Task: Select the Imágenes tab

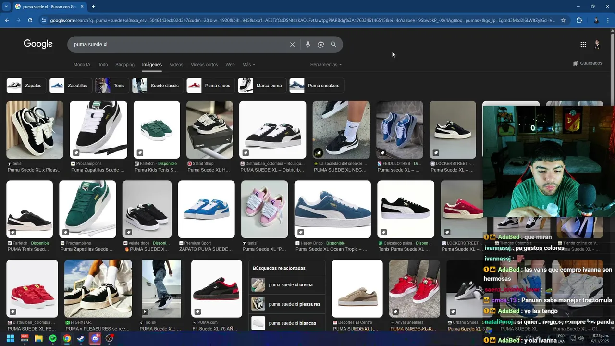Action: click(x=152, y=65)
